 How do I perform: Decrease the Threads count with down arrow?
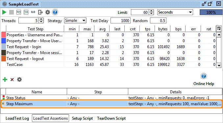41,22
